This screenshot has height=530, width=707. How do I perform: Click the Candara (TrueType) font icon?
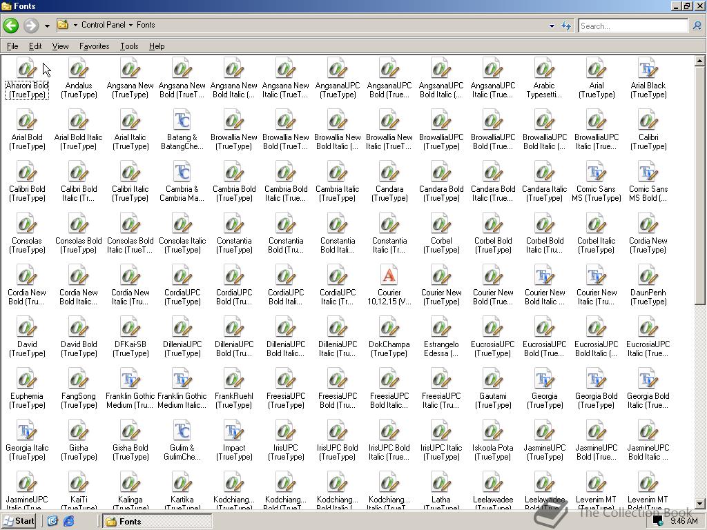pos(389,173)
